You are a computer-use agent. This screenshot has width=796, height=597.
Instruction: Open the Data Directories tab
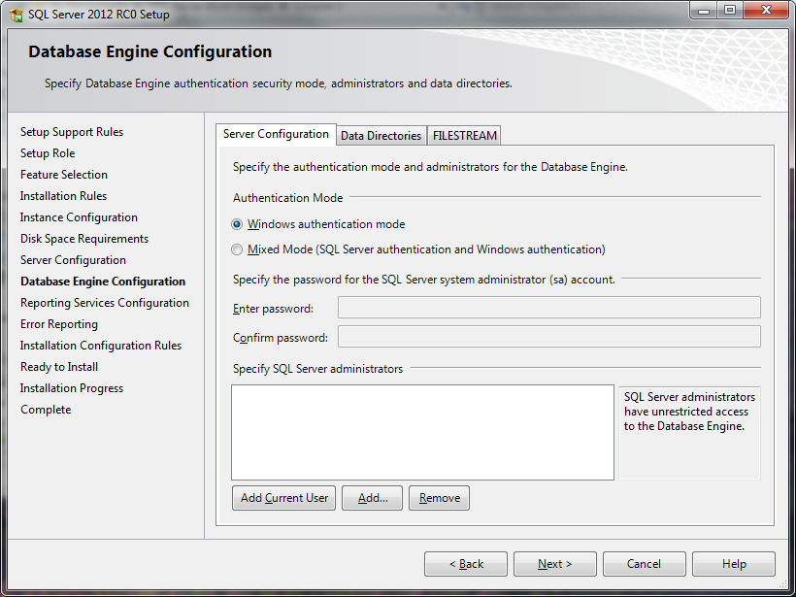coord(381,136)
